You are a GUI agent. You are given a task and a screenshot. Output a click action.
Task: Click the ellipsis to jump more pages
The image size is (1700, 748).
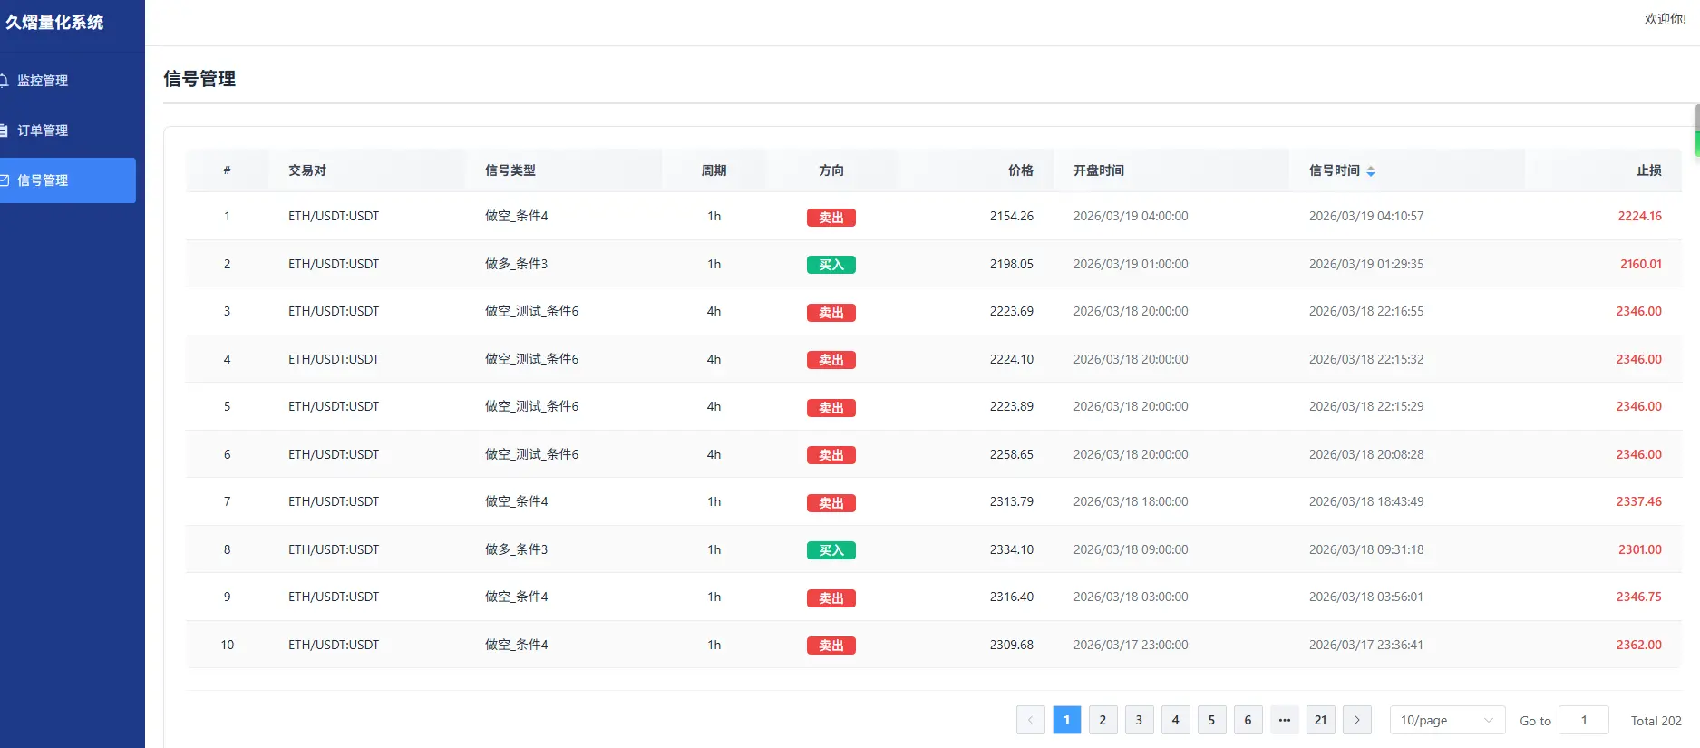click(x=1284, y=720)
